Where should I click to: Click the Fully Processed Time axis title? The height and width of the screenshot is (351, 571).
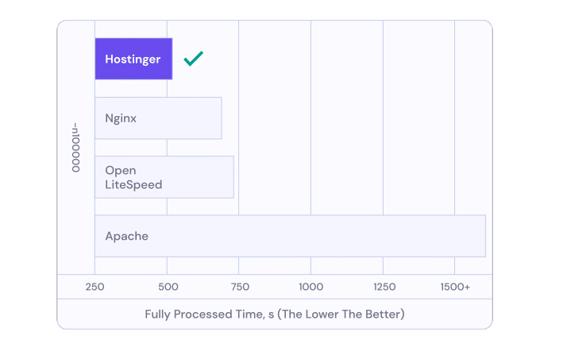coord(275,314)
